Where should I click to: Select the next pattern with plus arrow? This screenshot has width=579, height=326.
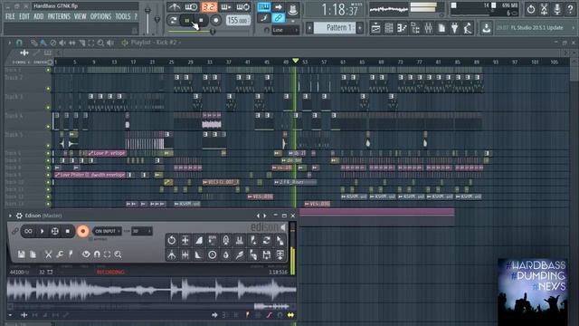coord(360,28)
